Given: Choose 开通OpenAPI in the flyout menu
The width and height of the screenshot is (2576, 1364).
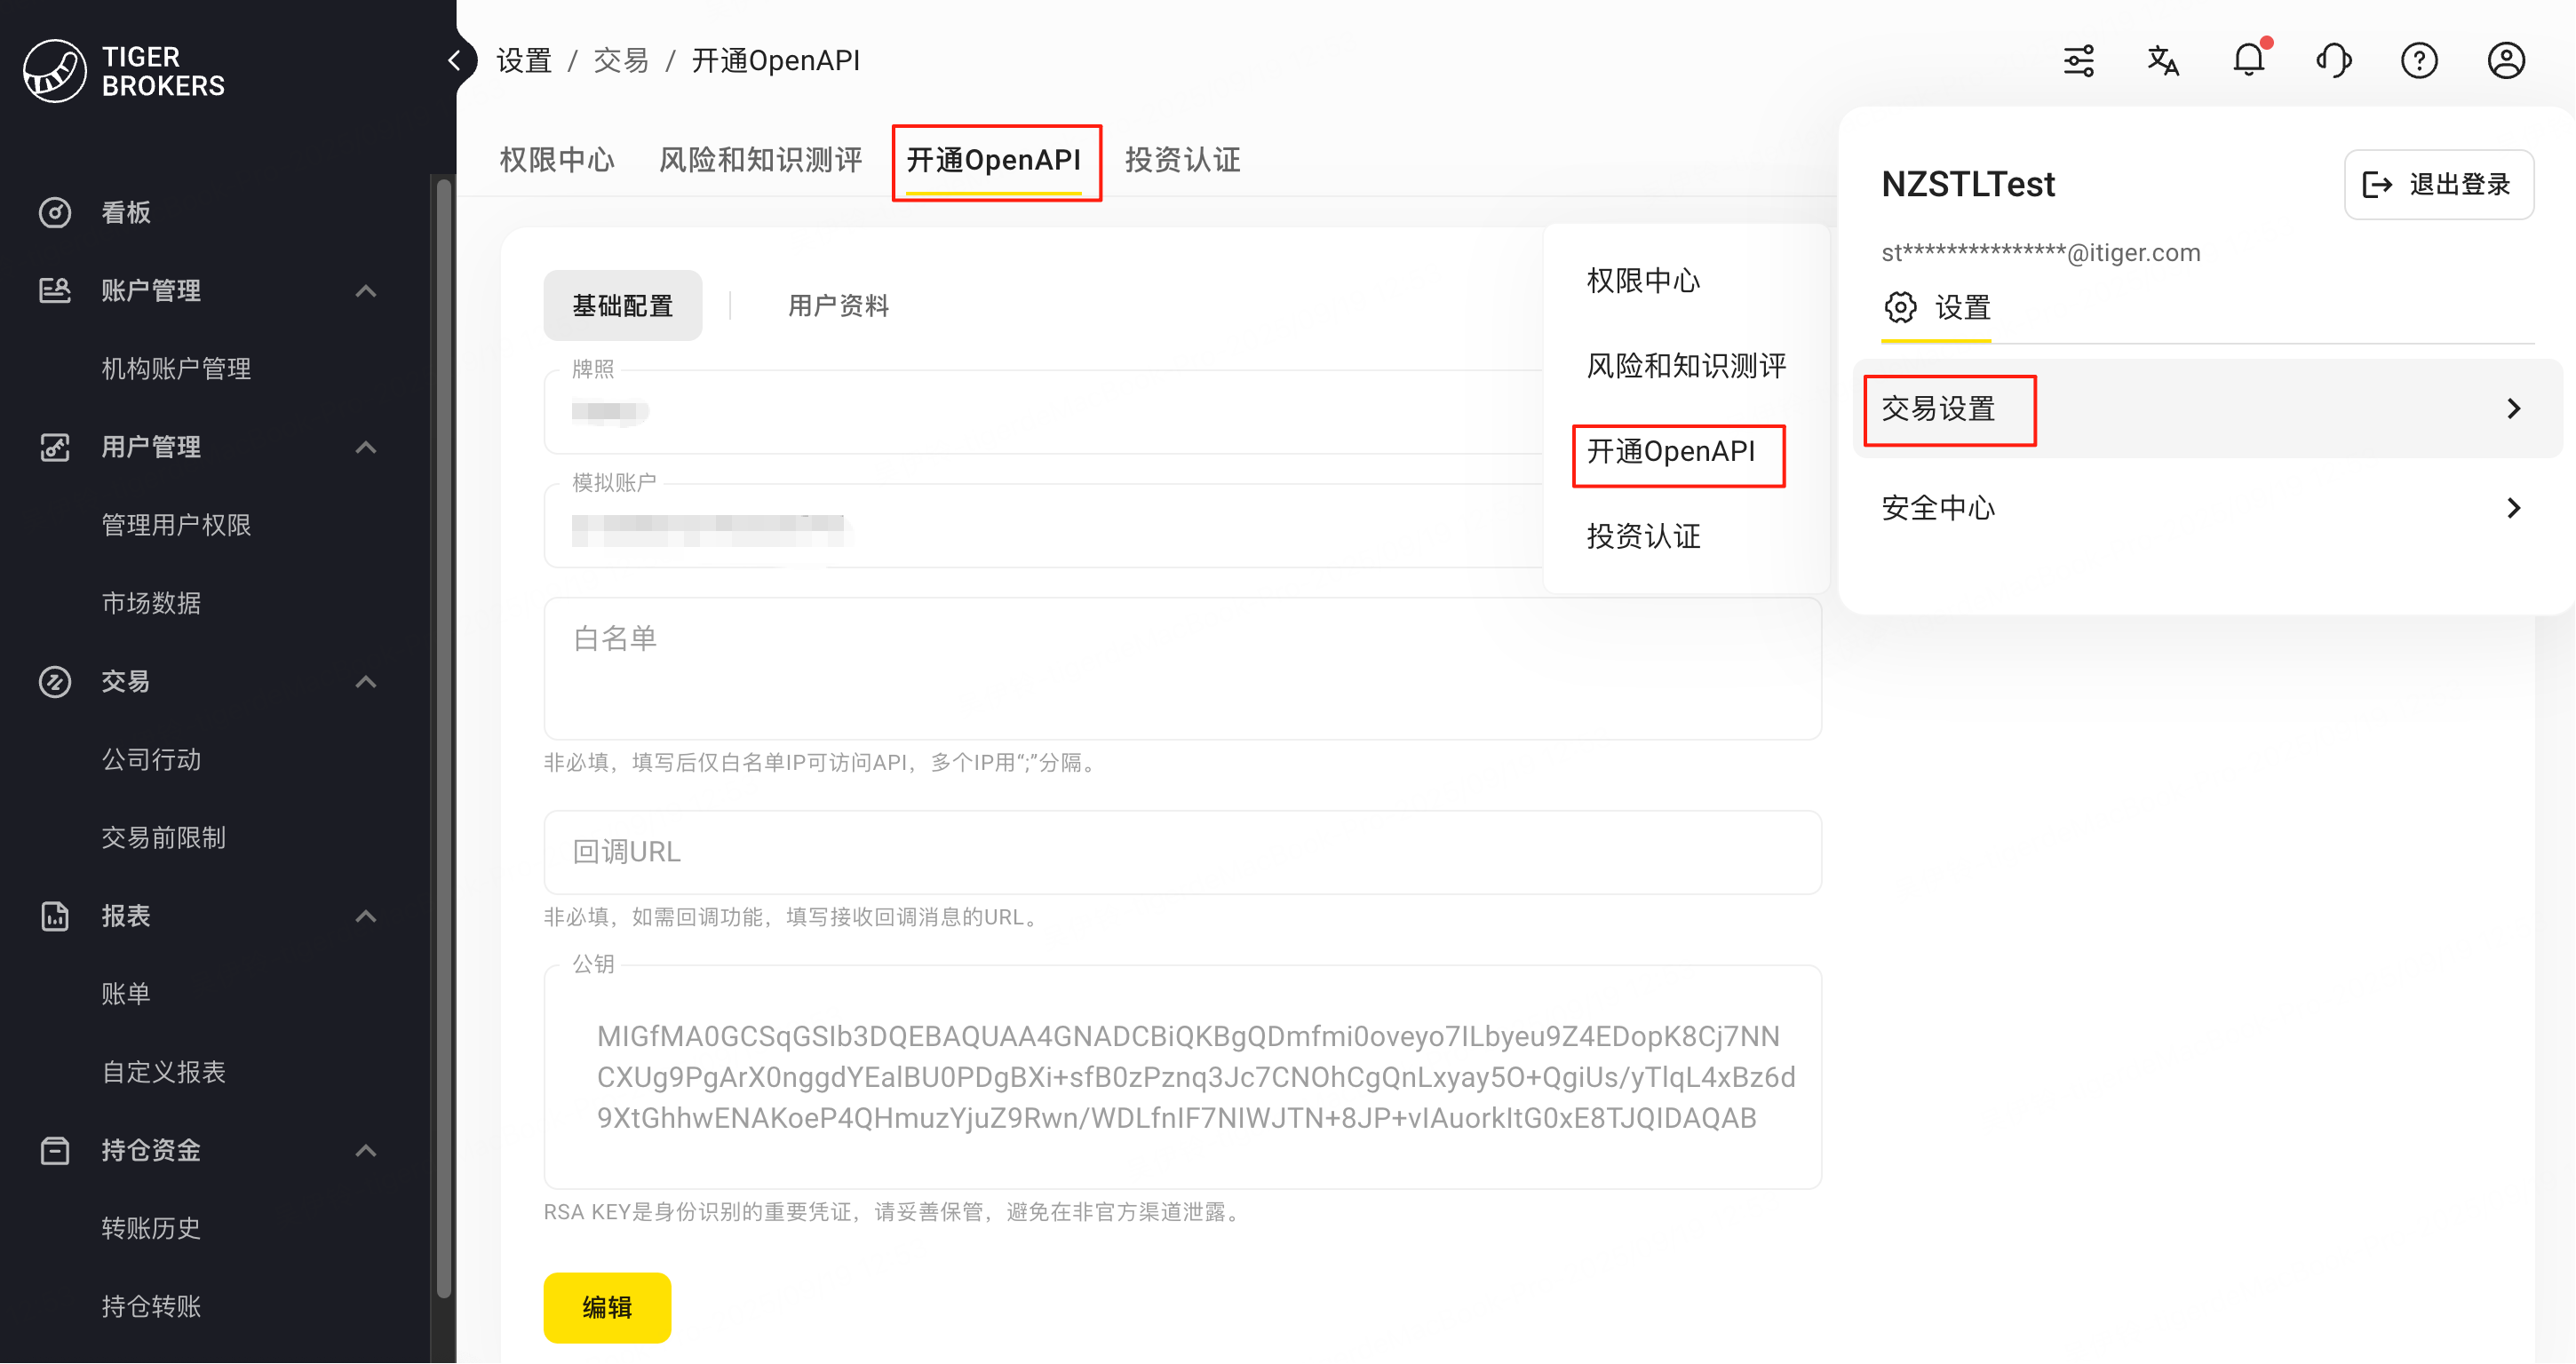Looking at the screenshot, I should [x=1671, y=452].
